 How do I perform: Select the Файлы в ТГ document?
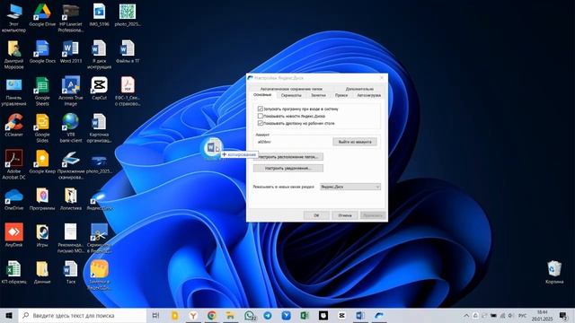pos(128,52)
